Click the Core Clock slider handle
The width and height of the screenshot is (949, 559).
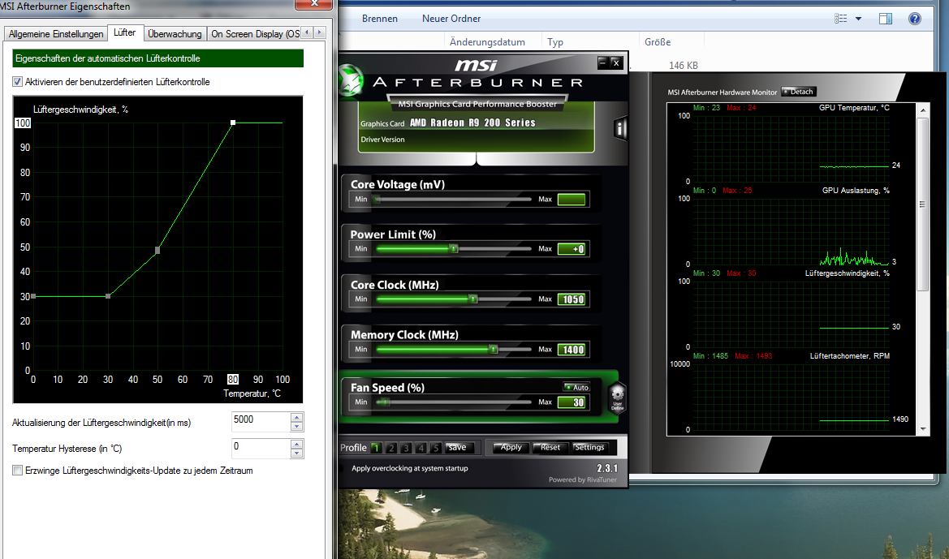coord(473,299)
